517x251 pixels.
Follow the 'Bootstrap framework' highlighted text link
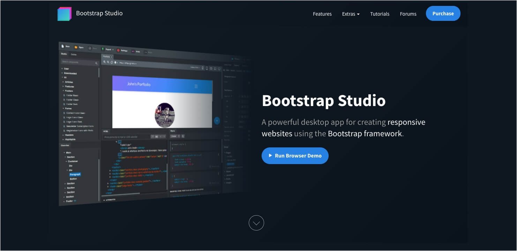tap(365, 133)
